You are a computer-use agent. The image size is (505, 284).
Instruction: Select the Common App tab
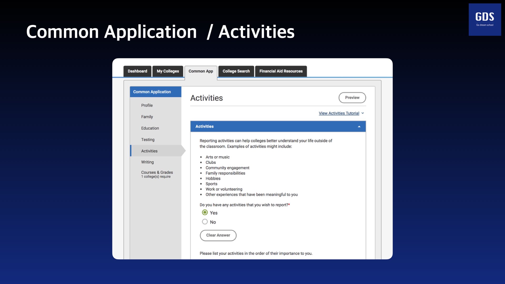click(201, 71)
